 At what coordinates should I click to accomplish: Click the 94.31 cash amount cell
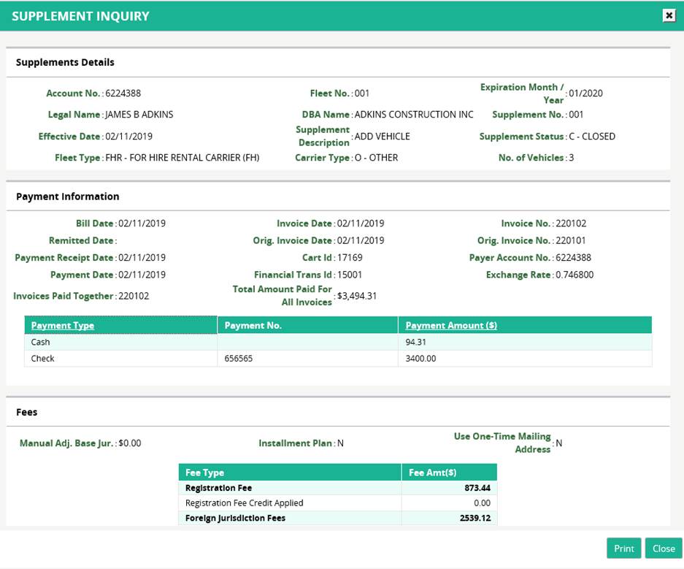click(416, 342)
